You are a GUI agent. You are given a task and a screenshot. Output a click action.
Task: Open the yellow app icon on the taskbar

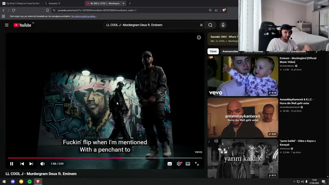[21, 182]
